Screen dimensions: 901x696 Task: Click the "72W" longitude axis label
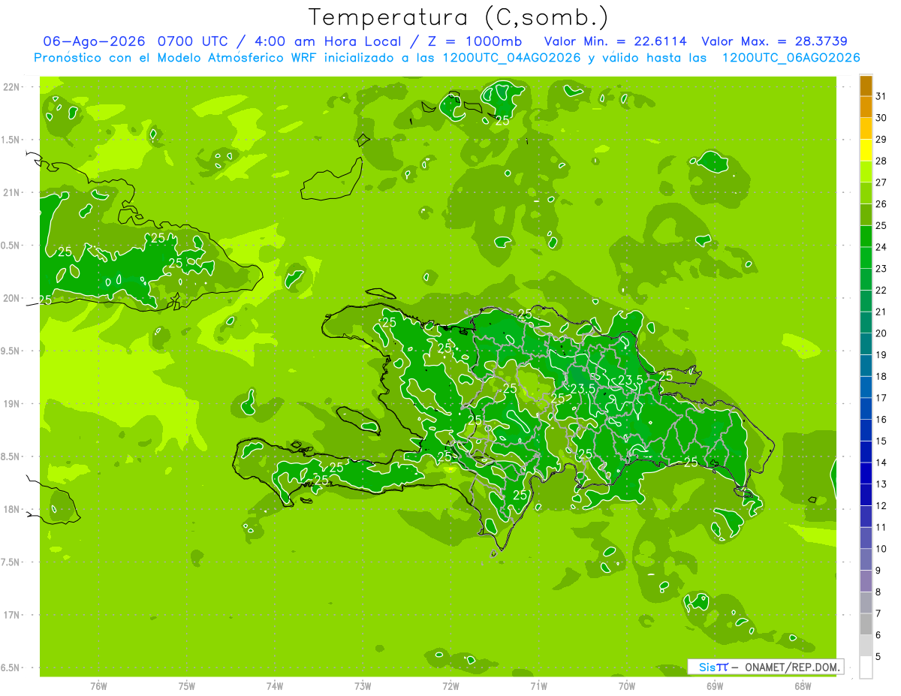450,686
